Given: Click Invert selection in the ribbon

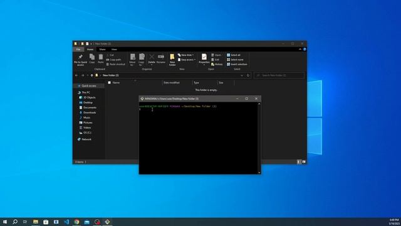Looking at the screenshot, I should [x=237, y=64].
